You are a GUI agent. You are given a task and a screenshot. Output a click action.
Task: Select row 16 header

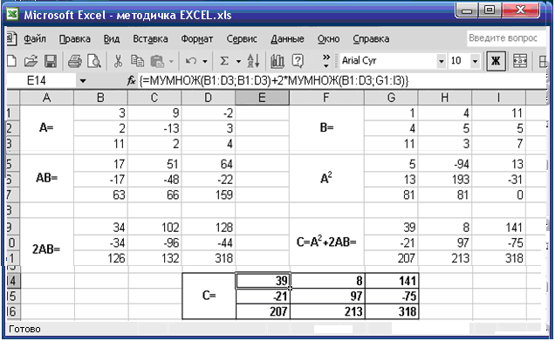[12, 311]
